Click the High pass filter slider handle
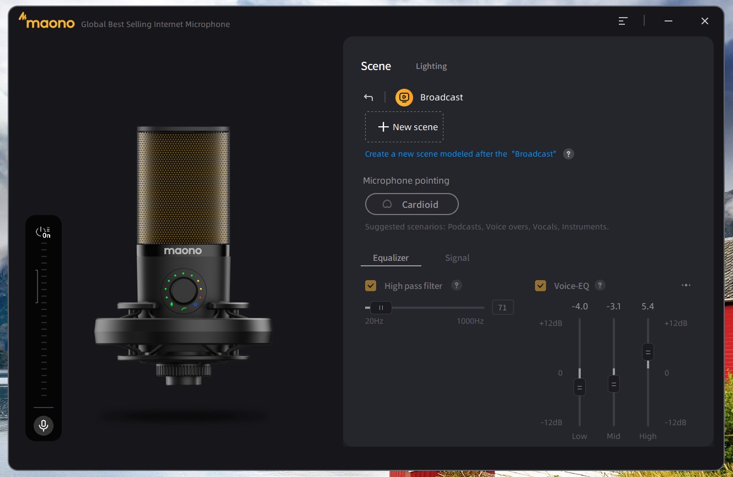The image size is (733, 477). 381,308
